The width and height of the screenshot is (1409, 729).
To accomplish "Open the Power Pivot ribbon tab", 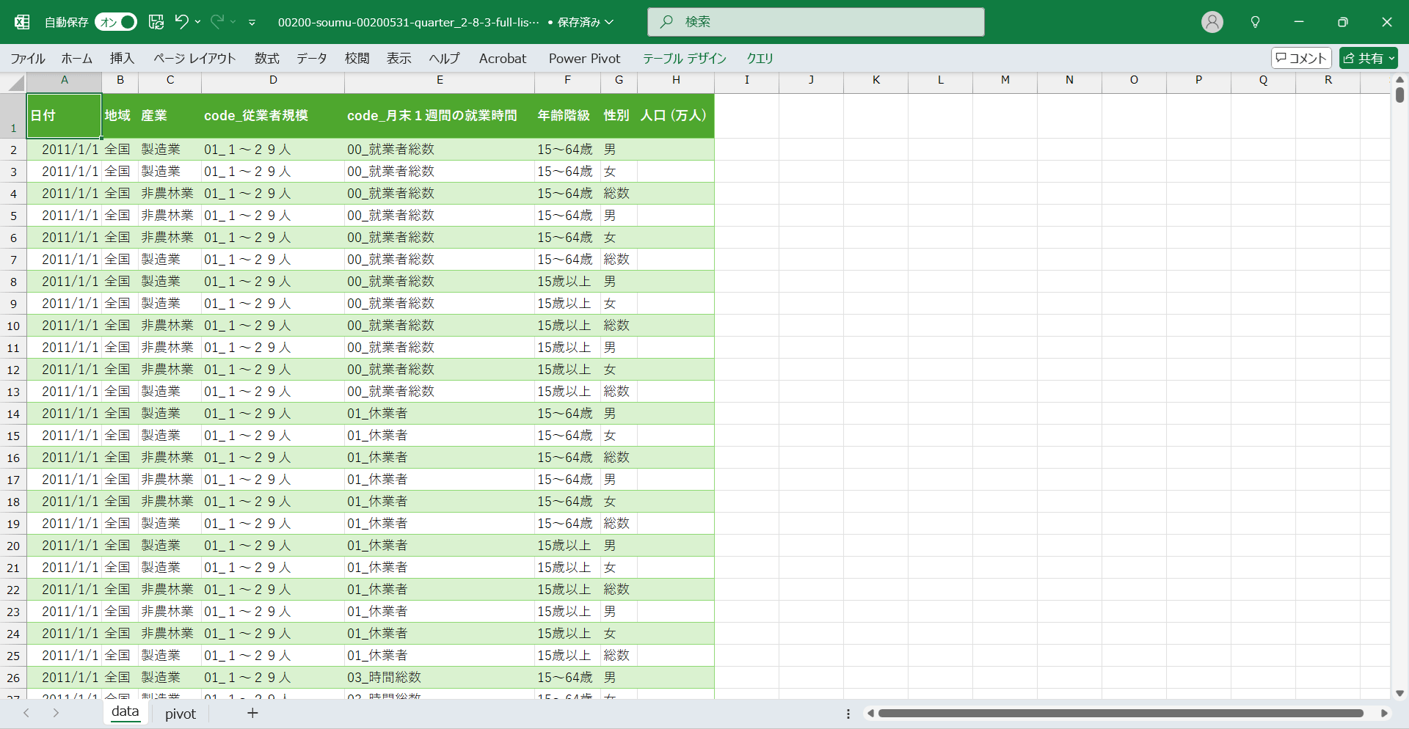I will 584,59.
